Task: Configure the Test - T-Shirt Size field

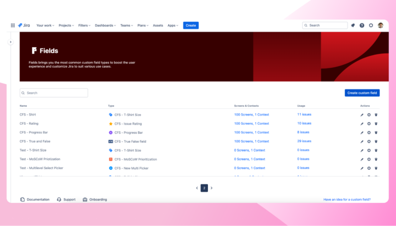Action: (369, 150)
